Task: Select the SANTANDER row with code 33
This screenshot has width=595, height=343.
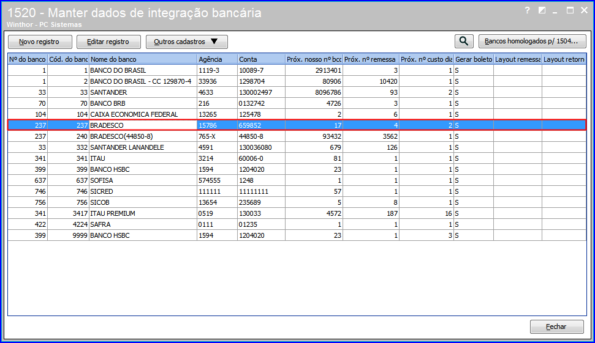Action: 297,92
